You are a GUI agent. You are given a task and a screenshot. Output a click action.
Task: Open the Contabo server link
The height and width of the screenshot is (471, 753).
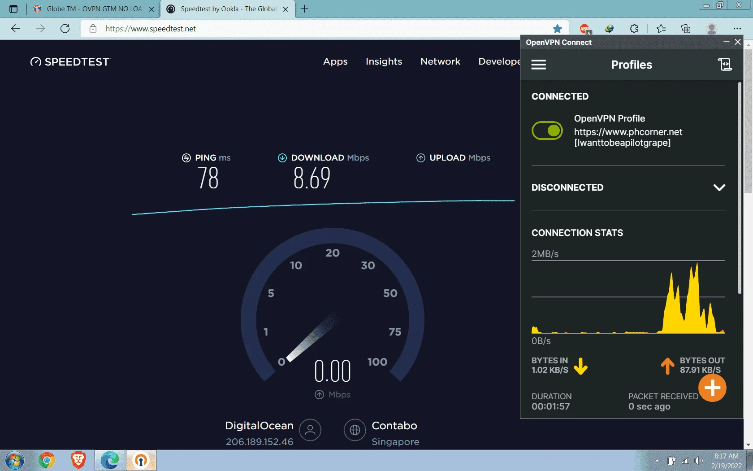[394, 426]
